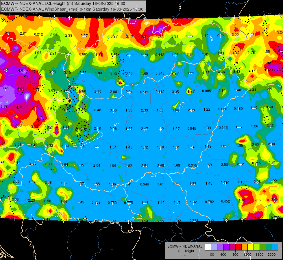Click the grid value "0.112"
This screenshot has width=283, height=260.
[x=160, y=92]
